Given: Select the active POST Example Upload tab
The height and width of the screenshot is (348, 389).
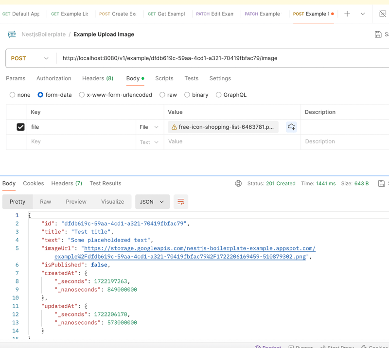Looking at the screenshot, I should (313, 14).
